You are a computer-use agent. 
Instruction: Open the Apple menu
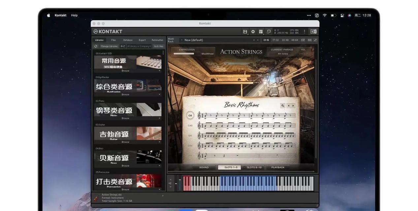click(48, 15)
